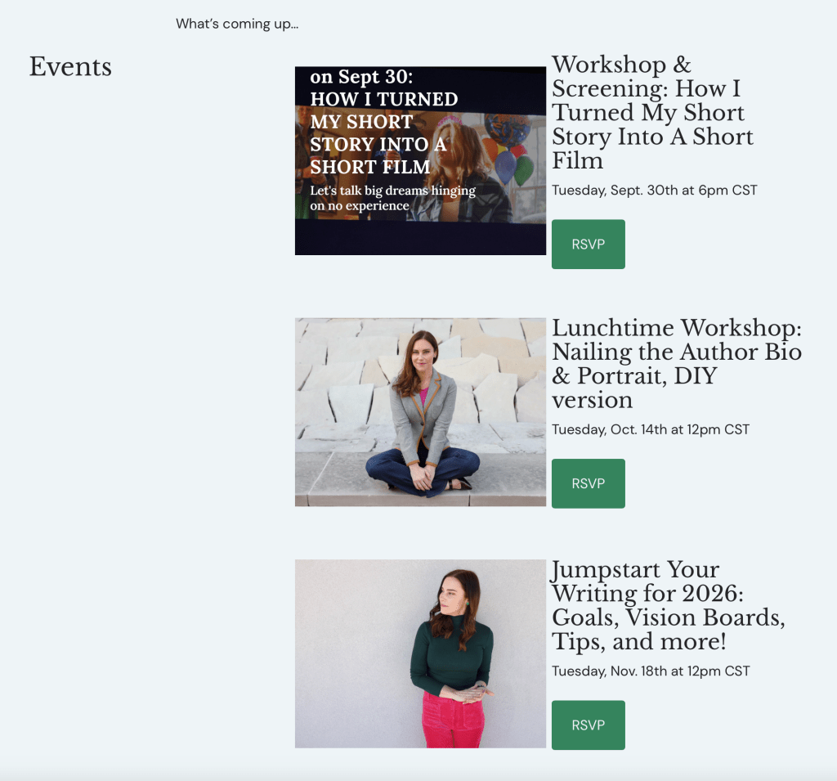Image resolution: width=837 pixels, height=781 pixels.
Task: RSVP for Jumpstart Your Writing for 2026
Action: (x=588, y=725)
